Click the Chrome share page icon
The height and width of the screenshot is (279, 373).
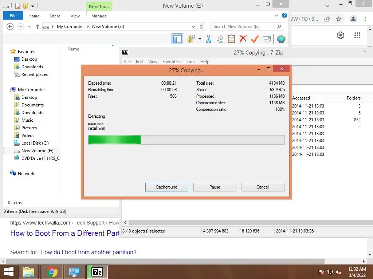327,19
